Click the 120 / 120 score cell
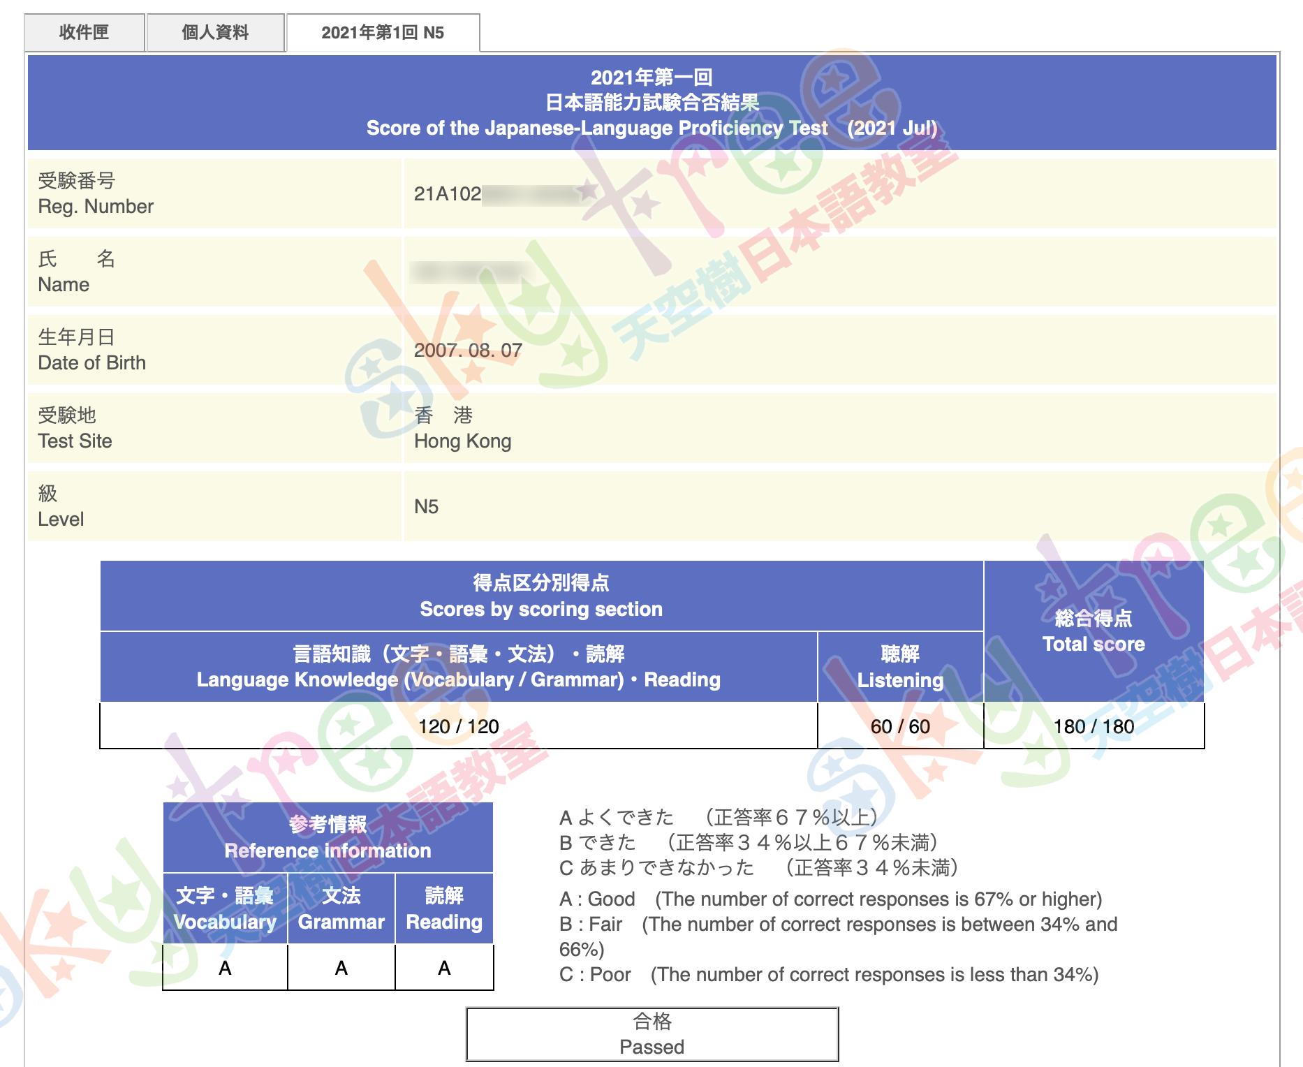1303x1067 pixels. coord(458,726)
